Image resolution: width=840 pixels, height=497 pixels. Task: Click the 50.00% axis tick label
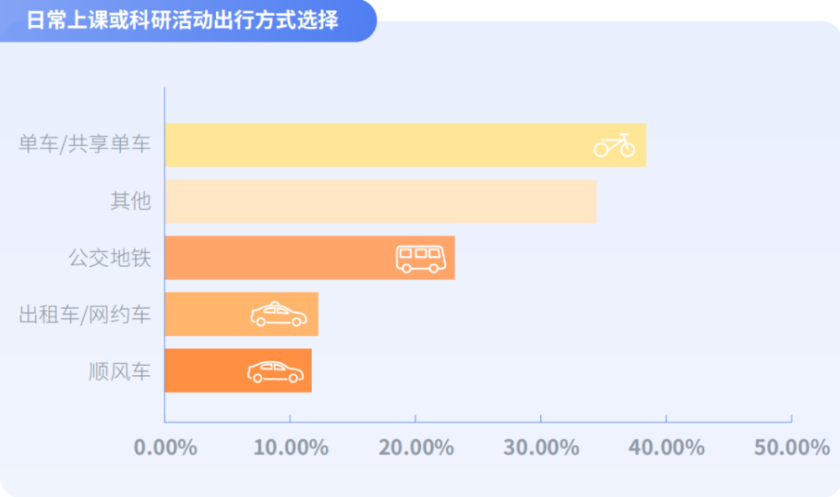click(792, 447)
